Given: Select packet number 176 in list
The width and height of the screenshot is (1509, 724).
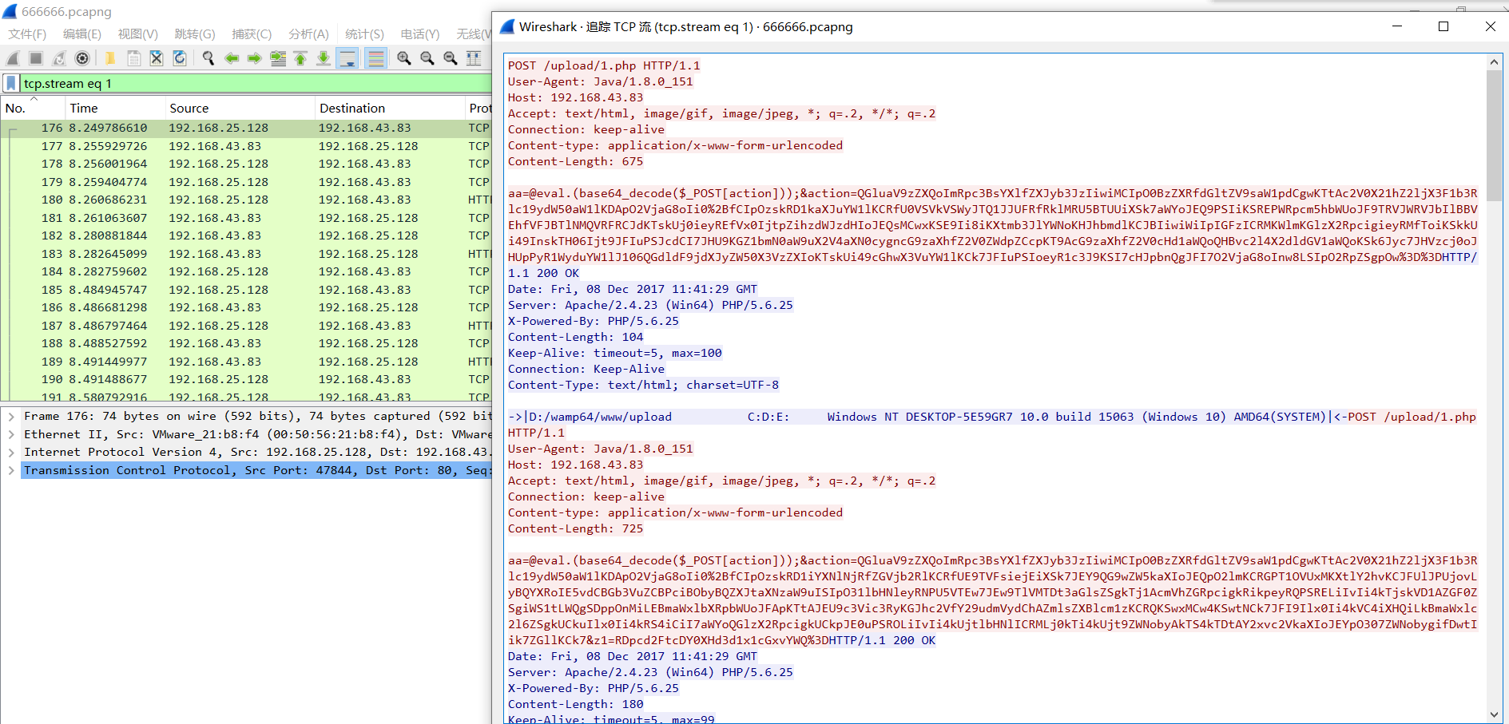Looking at the screenshot, I should [246, 128].
